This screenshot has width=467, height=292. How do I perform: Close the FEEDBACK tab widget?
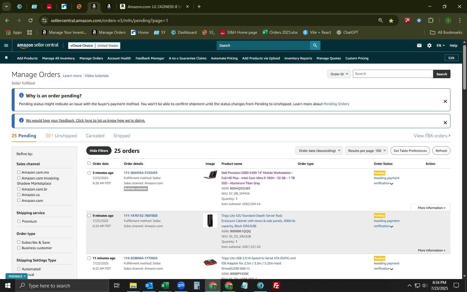(x=24, y=276)
